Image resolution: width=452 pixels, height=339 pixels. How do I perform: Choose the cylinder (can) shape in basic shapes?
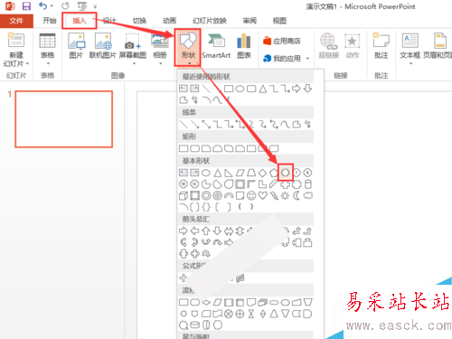308,184
